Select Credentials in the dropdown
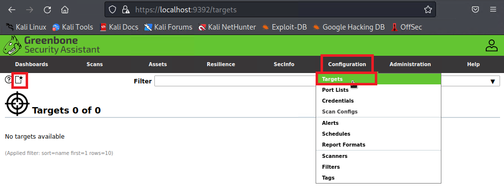 pos(379,101)
